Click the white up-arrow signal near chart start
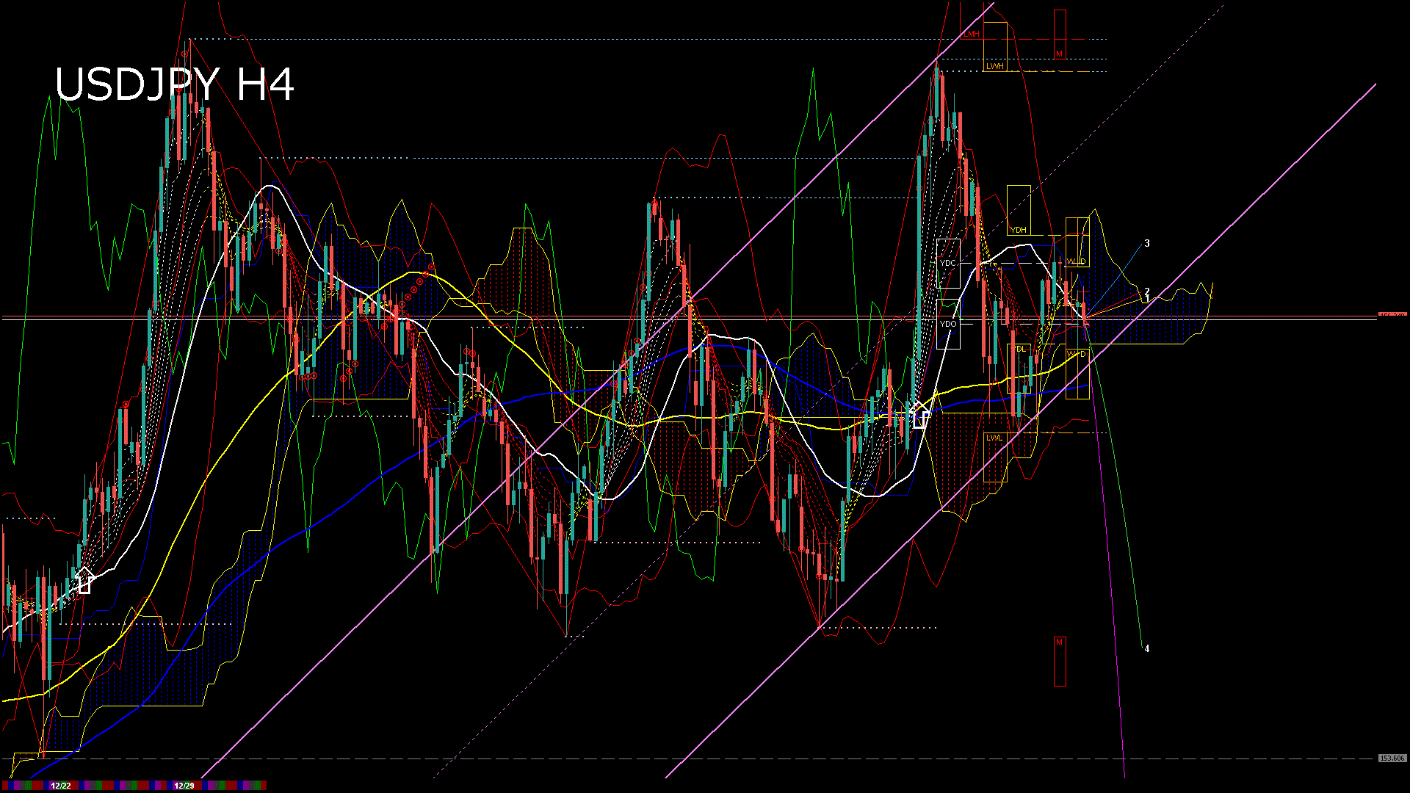 84,580
